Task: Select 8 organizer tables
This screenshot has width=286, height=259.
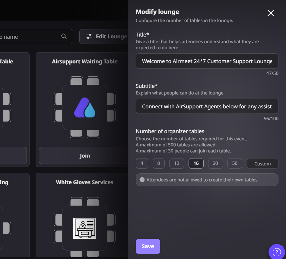Action: [x=158, y=163]
